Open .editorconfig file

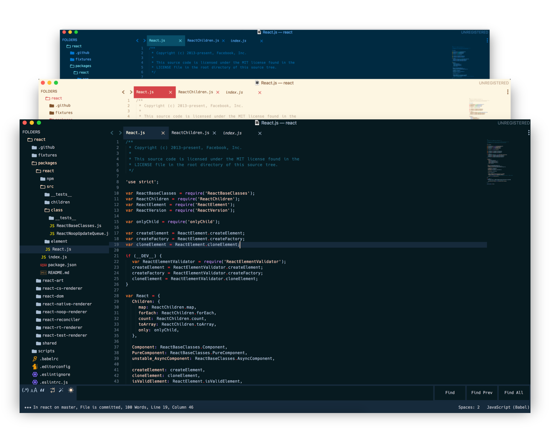(x=51, y=367)
